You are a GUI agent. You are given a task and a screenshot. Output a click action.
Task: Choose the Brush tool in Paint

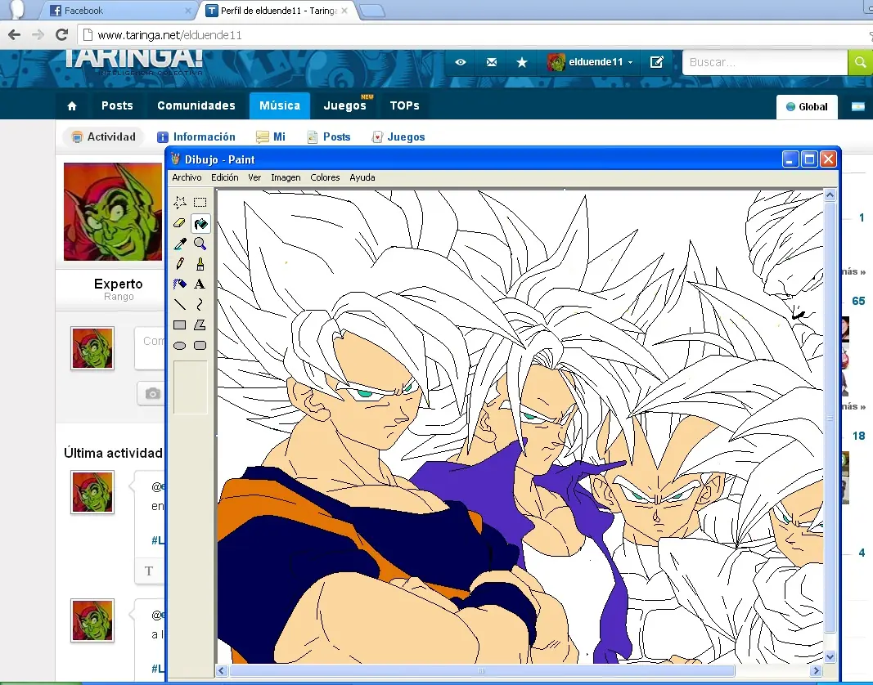200,264
